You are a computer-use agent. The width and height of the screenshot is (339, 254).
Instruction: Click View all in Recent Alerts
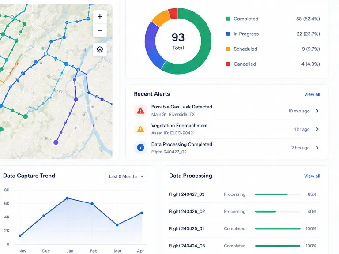312,94
